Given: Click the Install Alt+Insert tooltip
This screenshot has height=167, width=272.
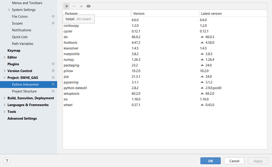Looking at the screenshot, I should pyautogui.click(x=79, y=19).
